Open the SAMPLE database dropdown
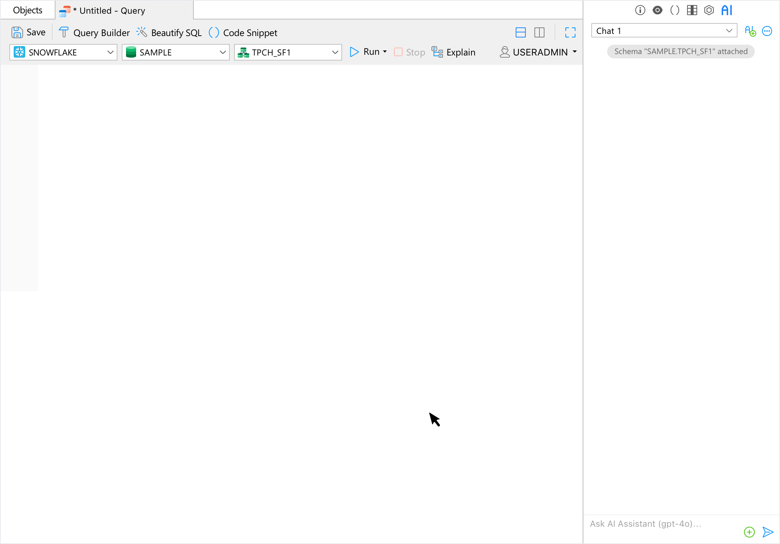Viewport: 780px width, 544px height. [176, 52]
